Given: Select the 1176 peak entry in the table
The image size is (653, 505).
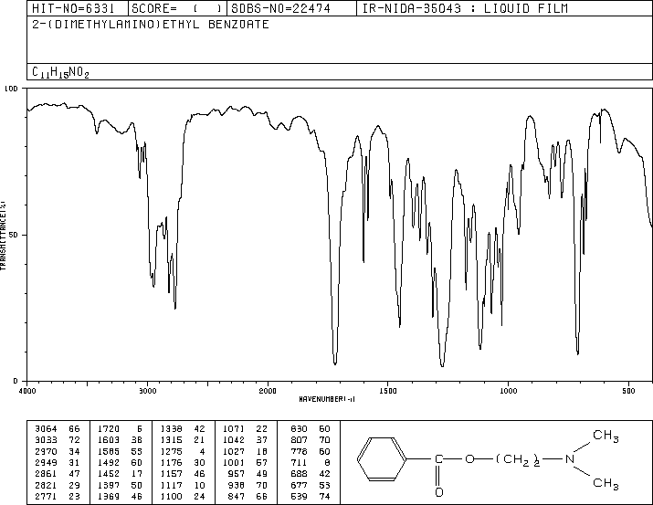Looking at the screenshot, I should pyautogui.click(x=183, y=462).
